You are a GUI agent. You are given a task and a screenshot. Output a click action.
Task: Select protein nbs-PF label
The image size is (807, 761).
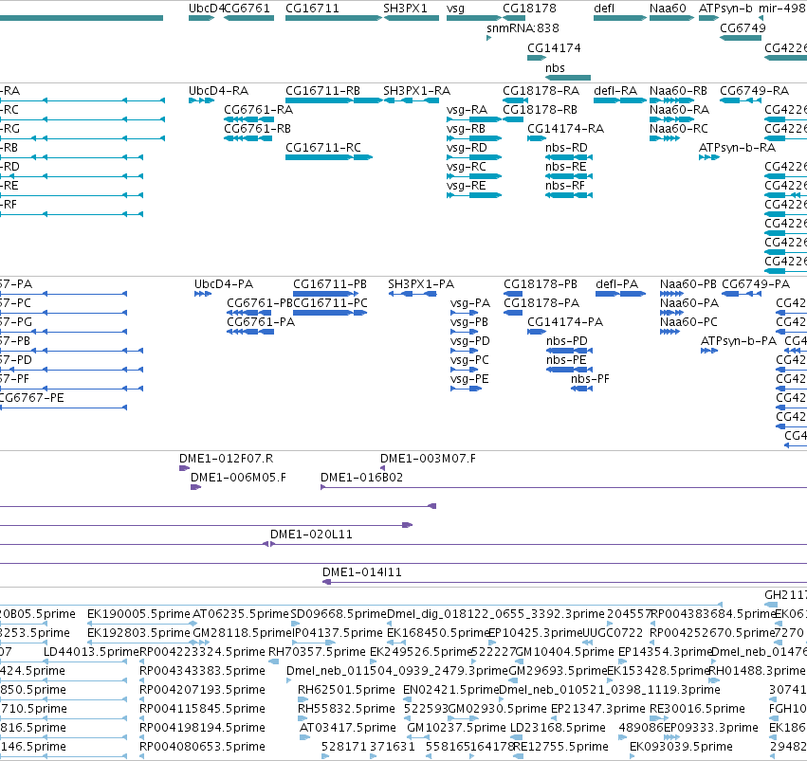point(591,379)
